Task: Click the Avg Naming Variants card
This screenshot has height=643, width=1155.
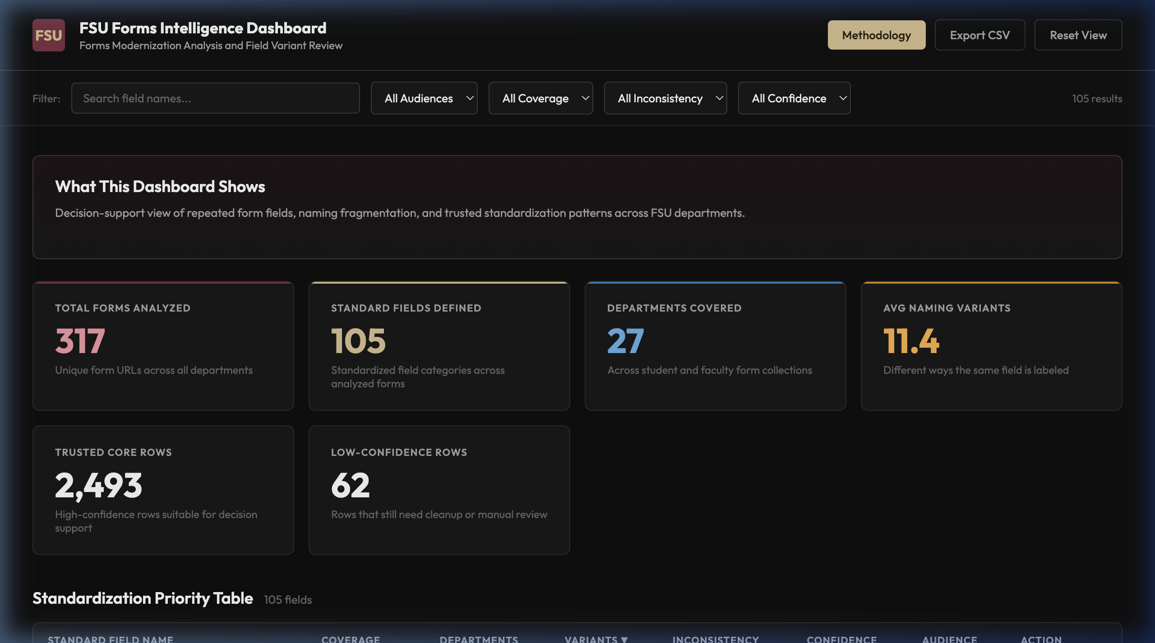Action: pyautogui.click(x=992, y=346)
